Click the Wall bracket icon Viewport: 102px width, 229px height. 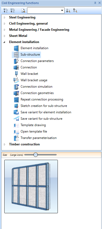16,74
